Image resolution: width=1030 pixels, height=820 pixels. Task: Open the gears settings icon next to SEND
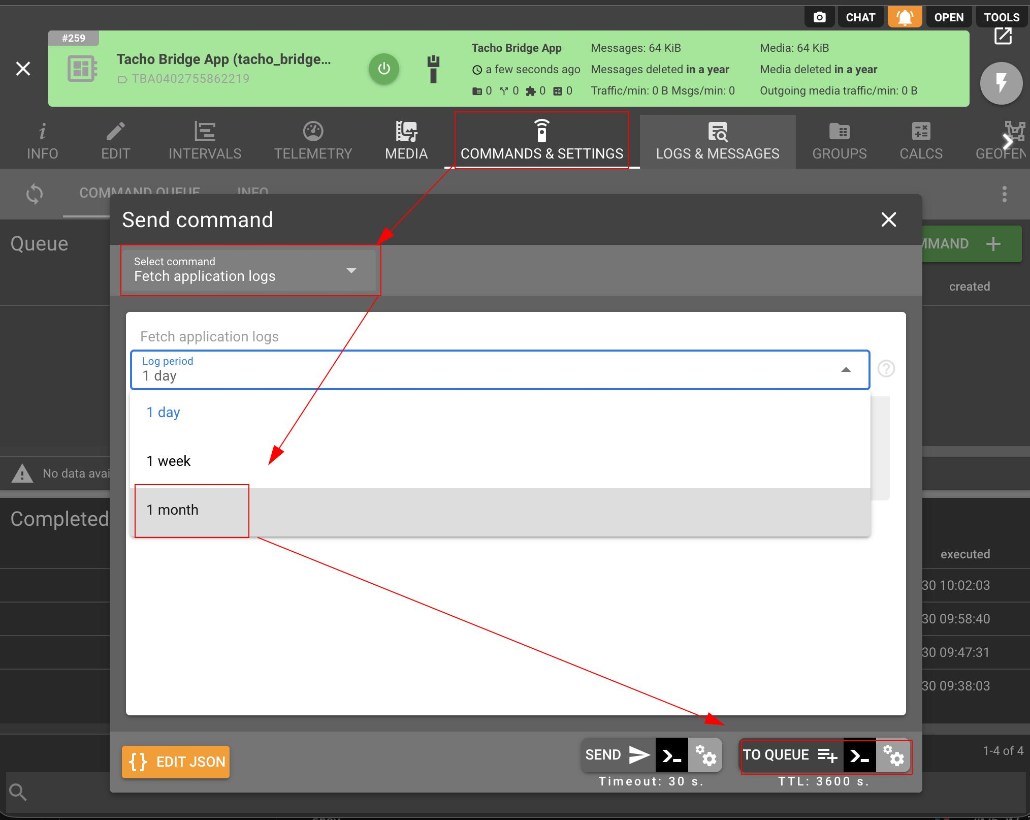(705, 755)
